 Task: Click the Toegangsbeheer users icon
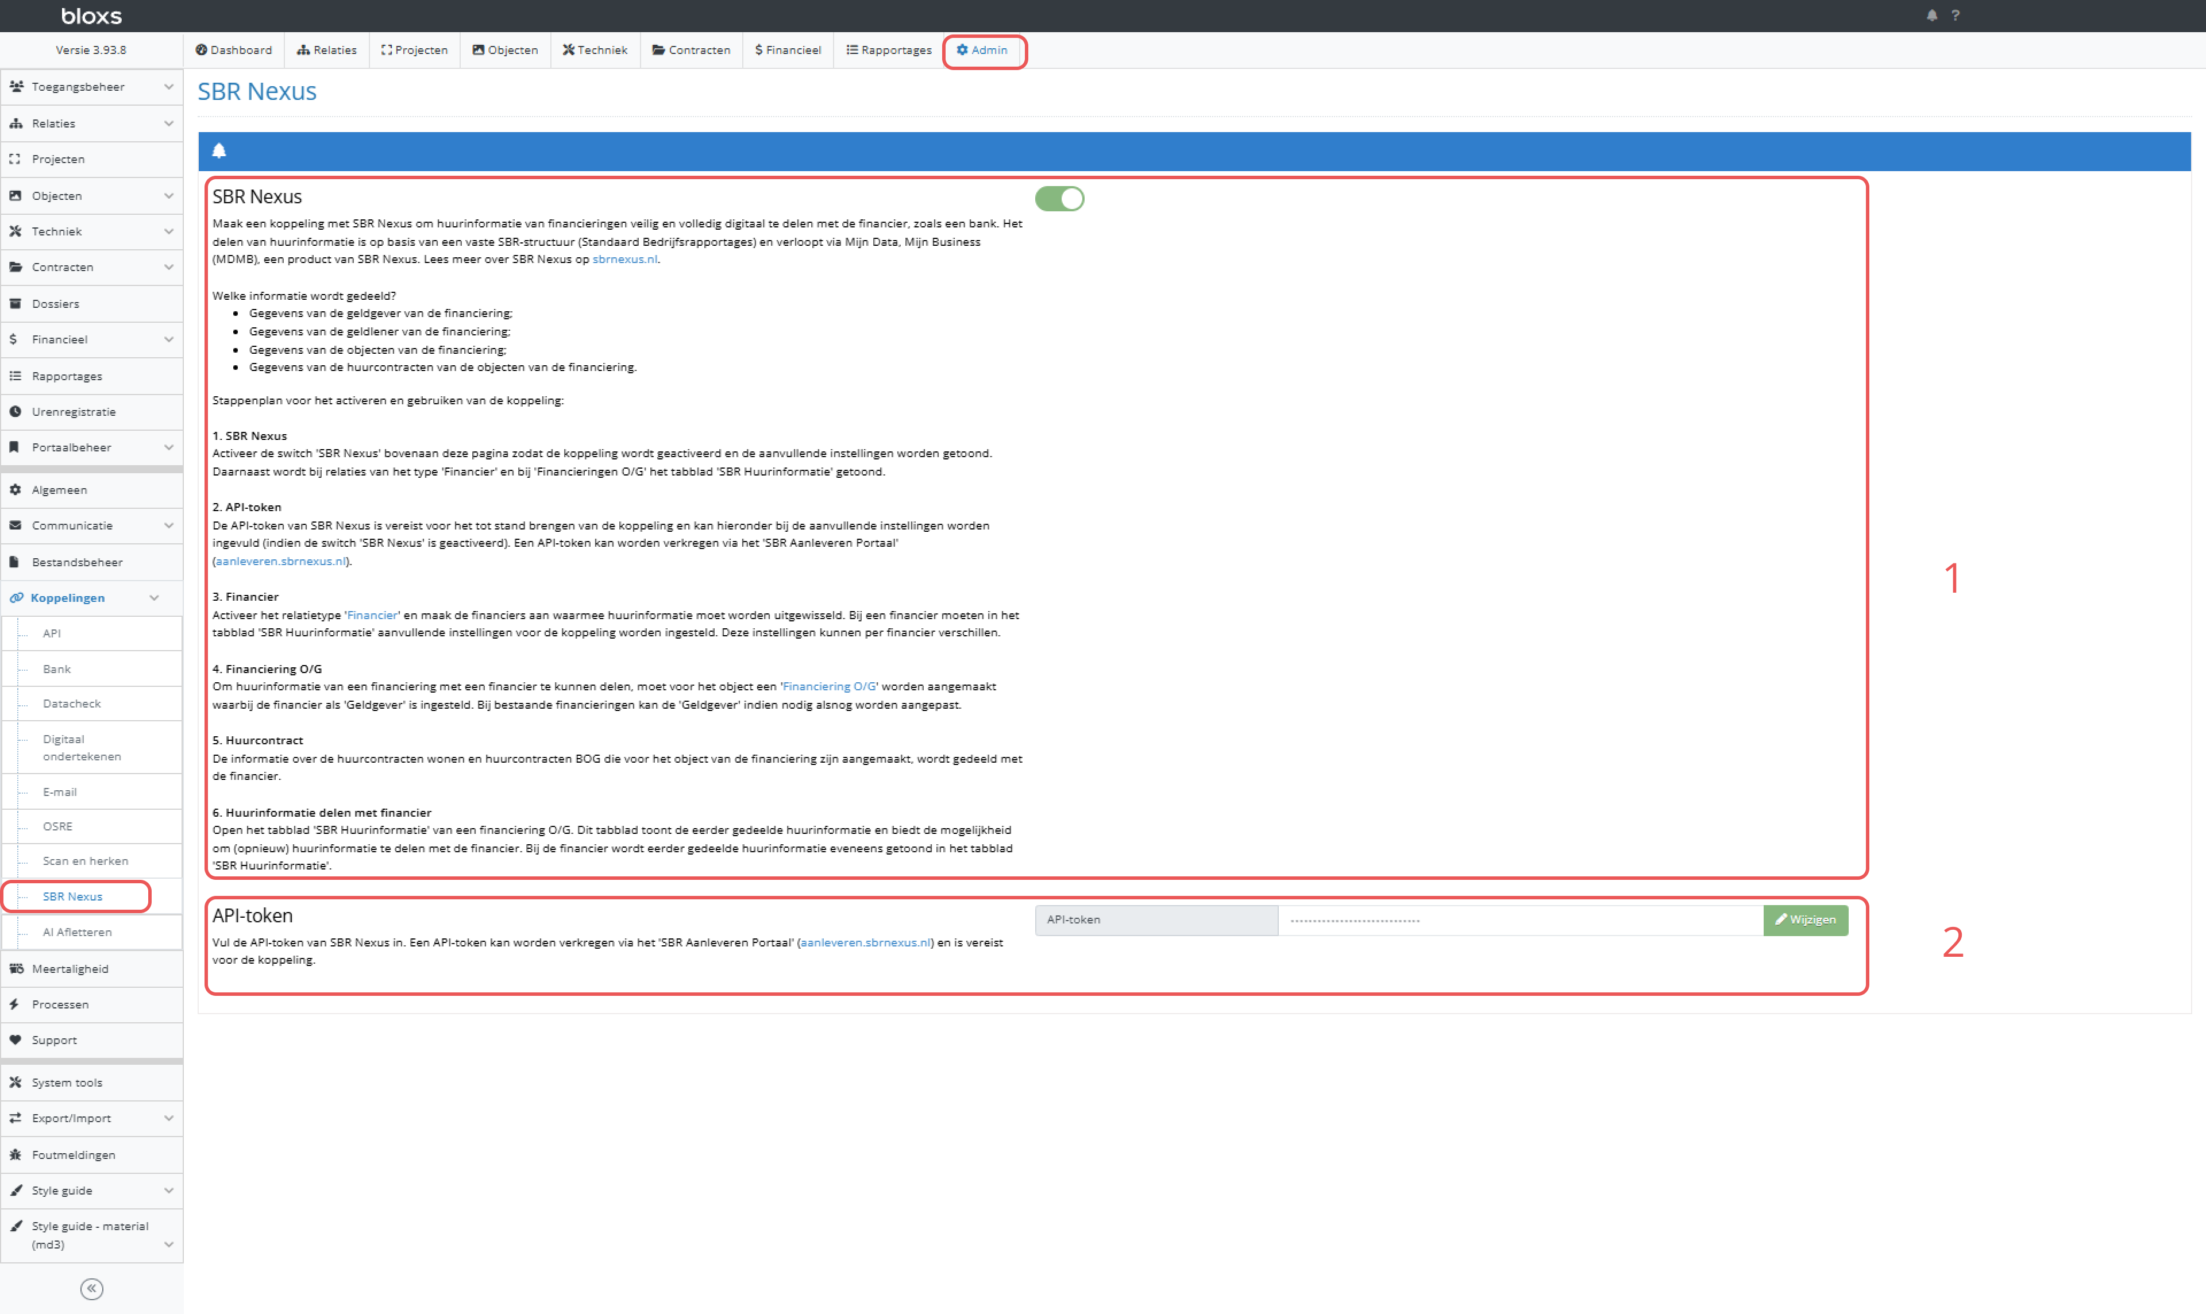(x=16, y=87)
